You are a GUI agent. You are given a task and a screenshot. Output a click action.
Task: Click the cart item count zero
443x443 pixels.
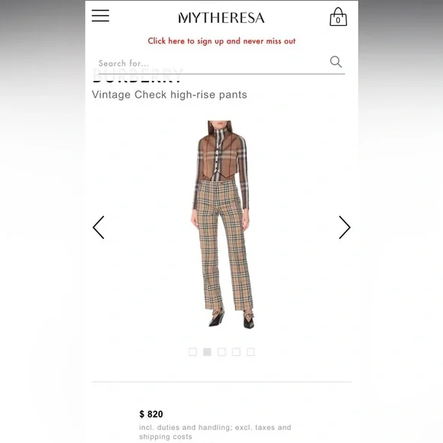click(338, 21)
